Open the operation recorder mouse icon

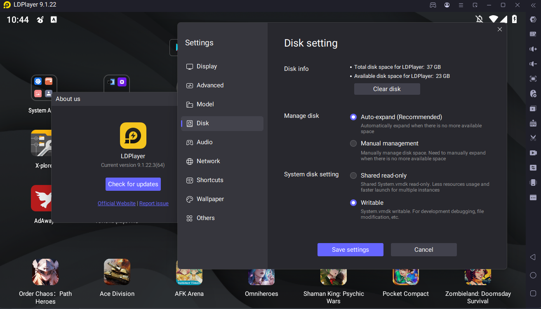(x=533, y=94)
